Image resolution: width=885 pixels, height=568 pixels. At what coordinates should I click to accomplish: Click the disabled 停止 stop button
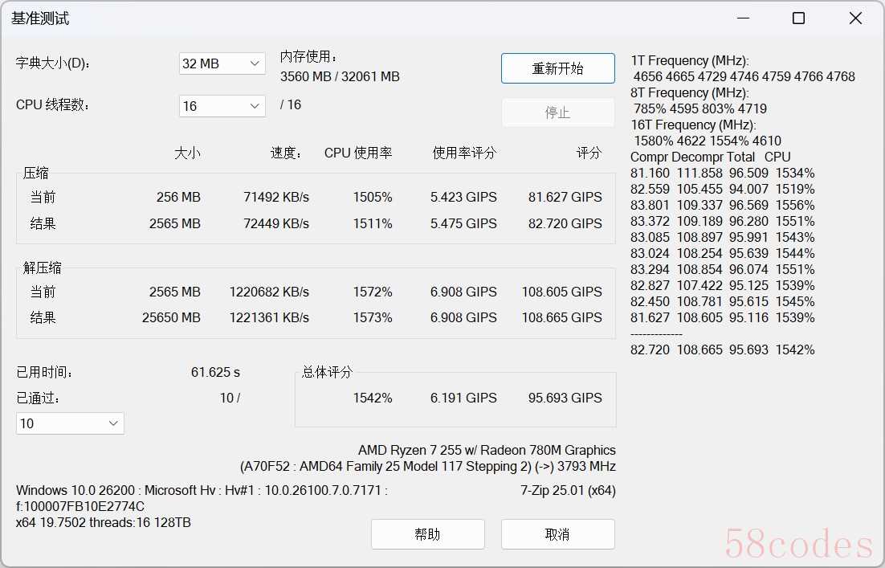[x=557, y=112]
